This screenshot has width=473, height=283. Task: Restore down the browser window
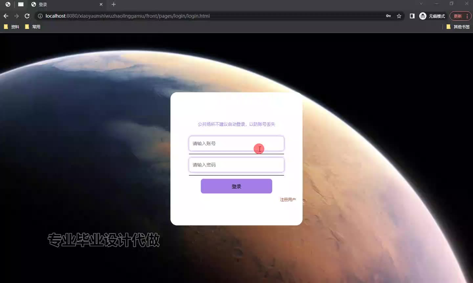click(452, 4)
